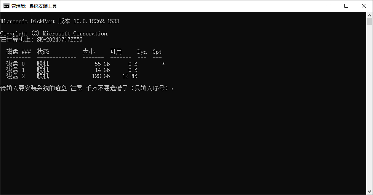Screen dimensions: 373x195
Task: Click the cmd icon in title bar
Action: coord(6,6)
